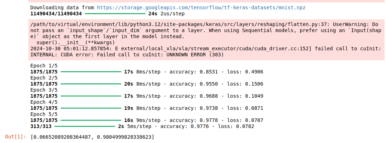The image size is (386, 143).
Task: Click the Out[1] output prompt label
Action: click(x=15, y=137)
